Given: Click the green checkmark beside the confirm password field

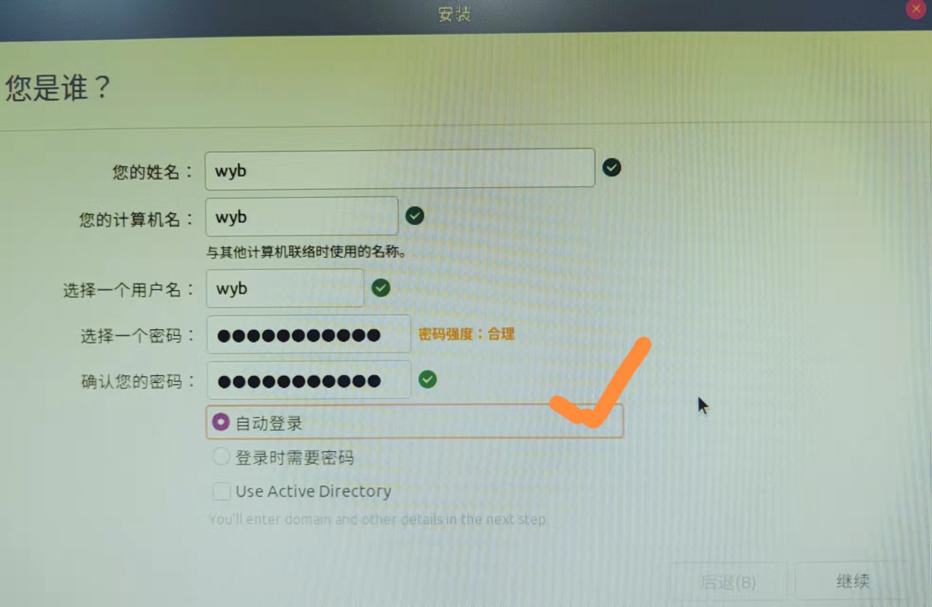Looking at the screenshot, I should tap(427, 379).
